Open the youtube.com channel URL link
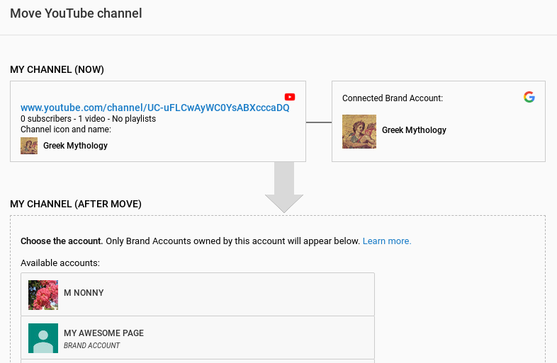 coord(155,108)
